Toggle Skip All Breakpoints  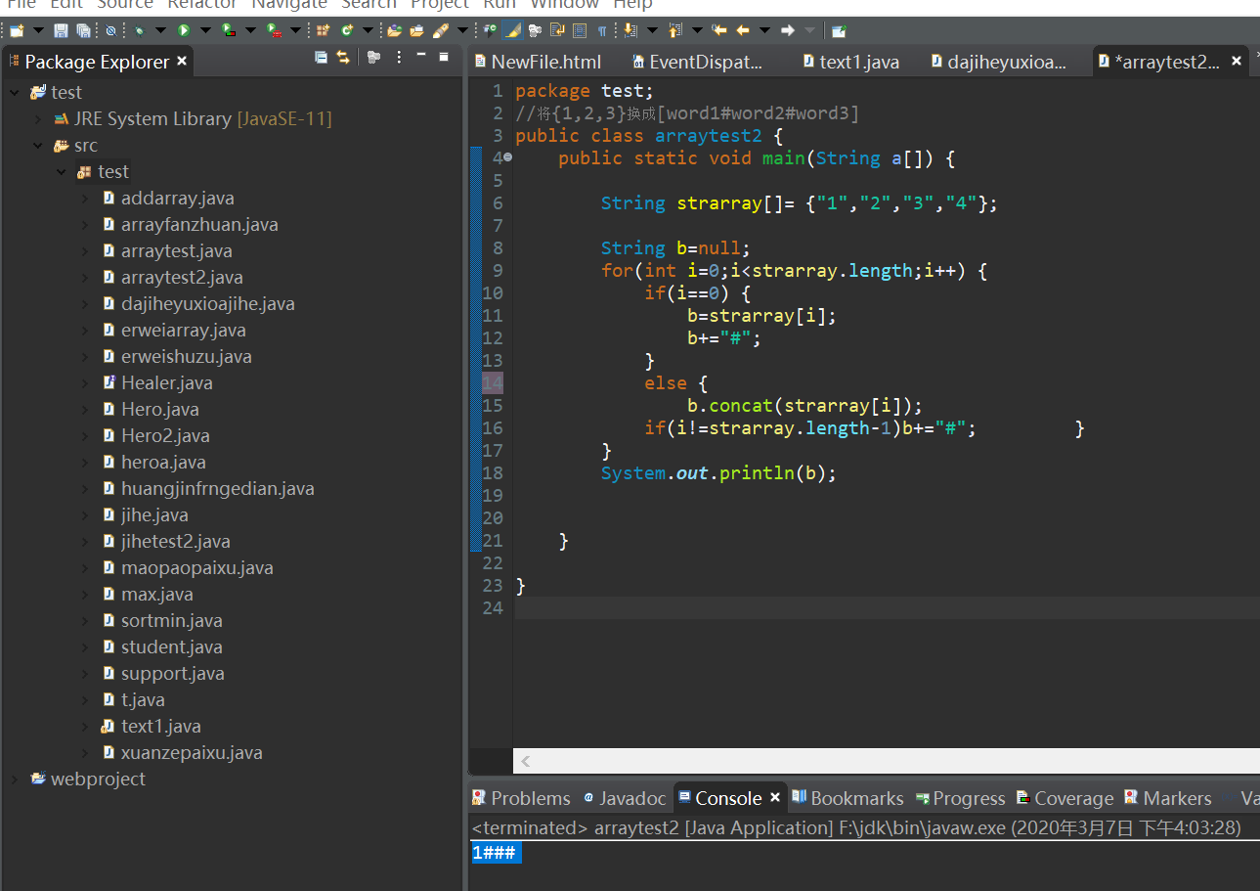tap(111, 30)
